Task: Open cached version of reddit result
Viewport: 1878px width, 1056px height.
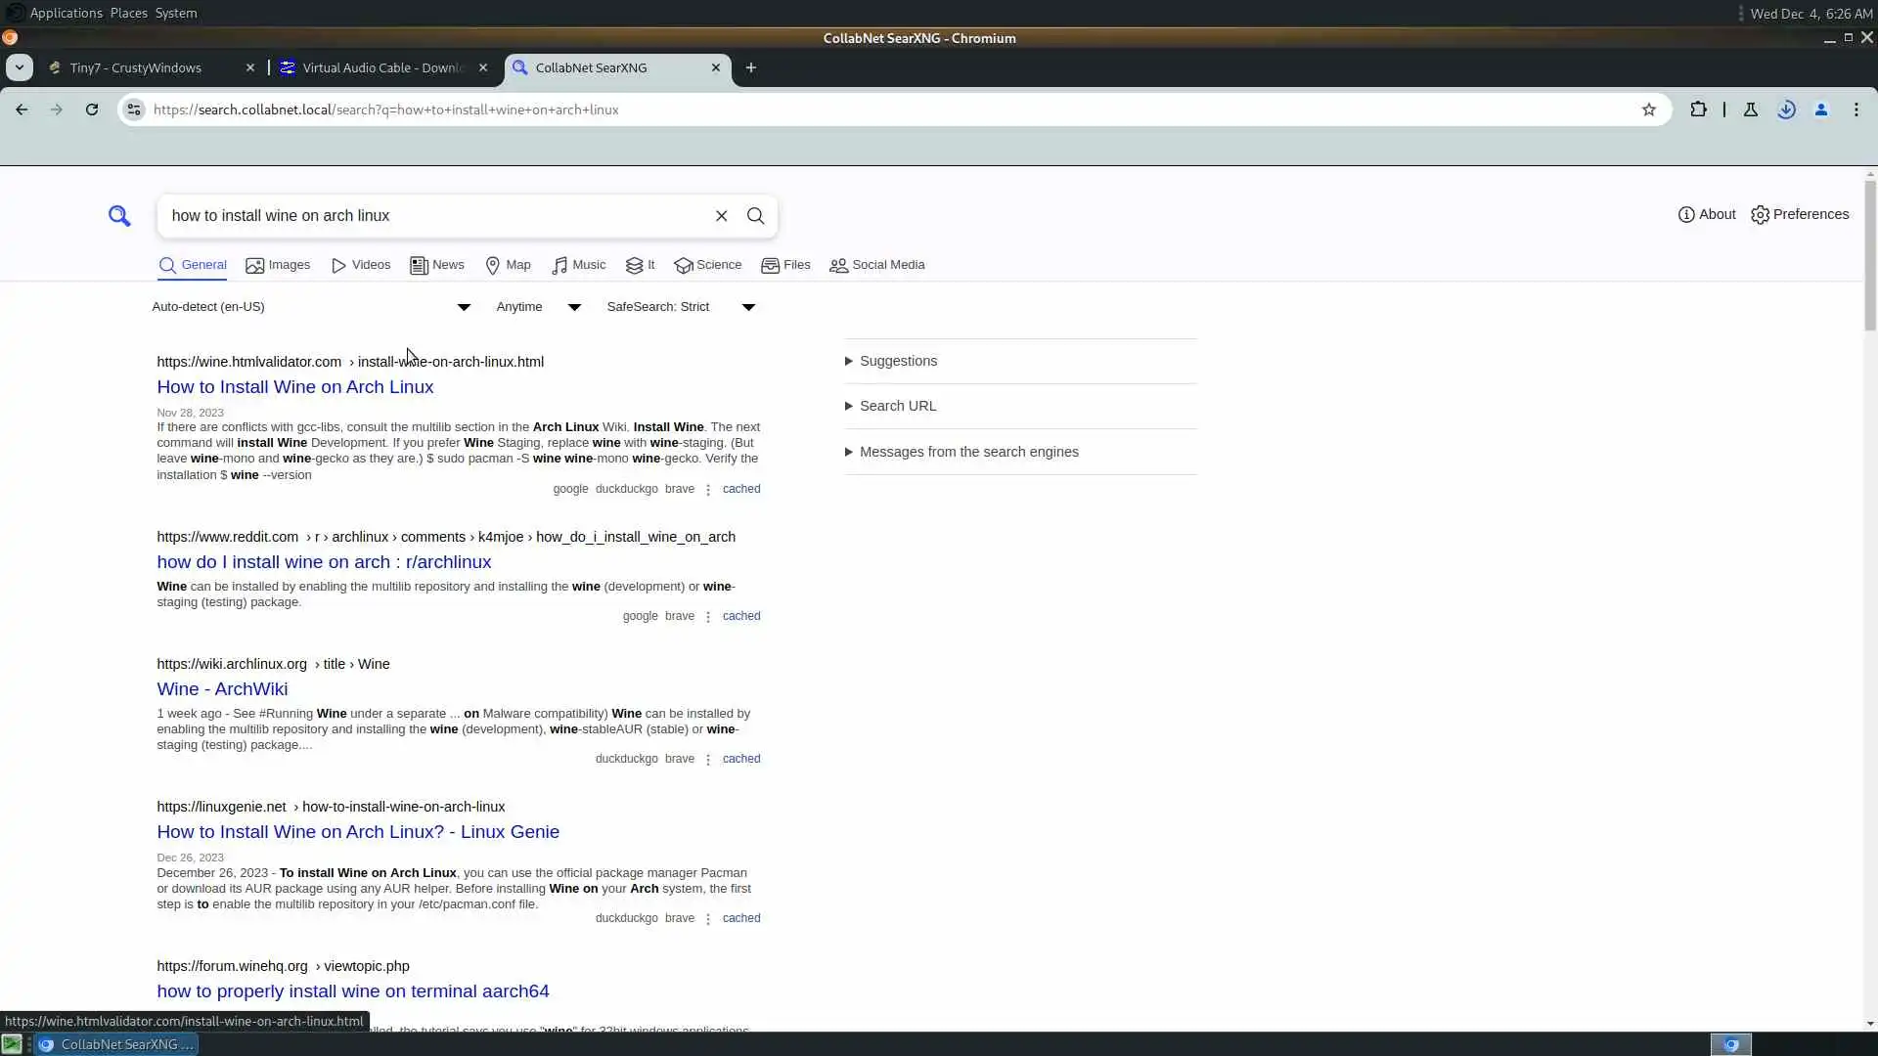Action: pyautogui.click(x=740, y=616)
